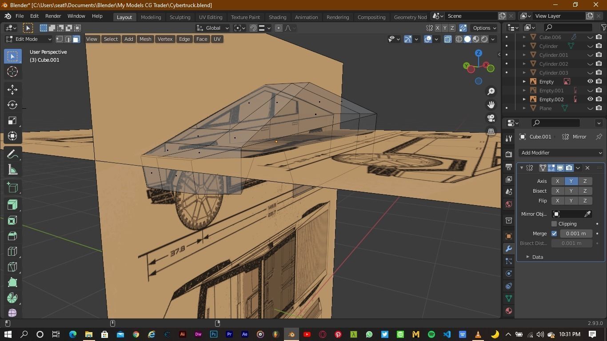
Task: Open the Mesh menu in viewport header
Action: [x=145, y=39]
